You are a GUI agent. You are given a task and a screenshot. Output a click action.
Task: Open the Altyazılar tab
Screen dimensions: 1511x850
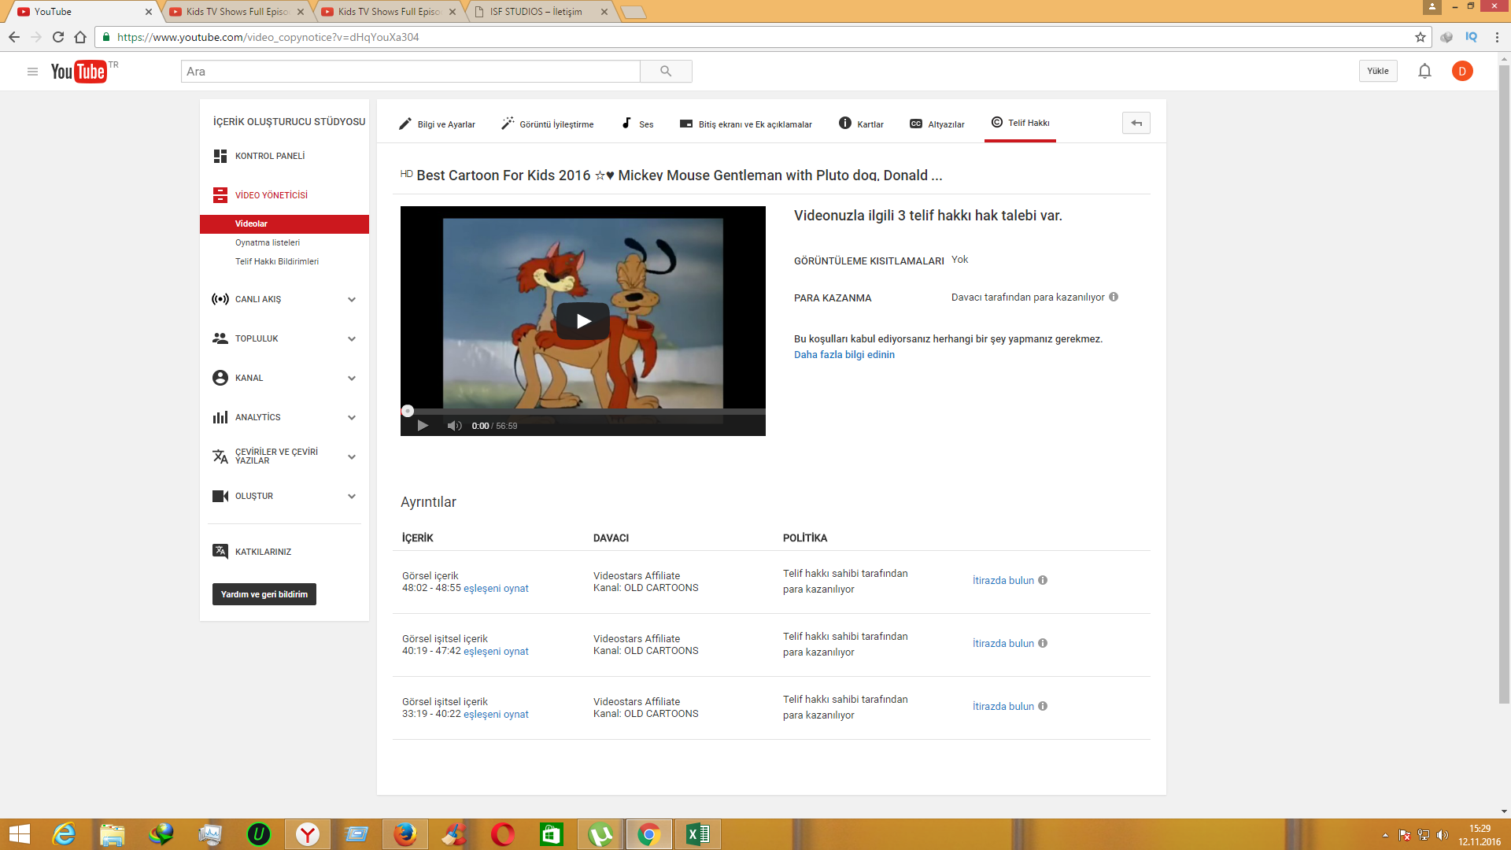(937, 124)
